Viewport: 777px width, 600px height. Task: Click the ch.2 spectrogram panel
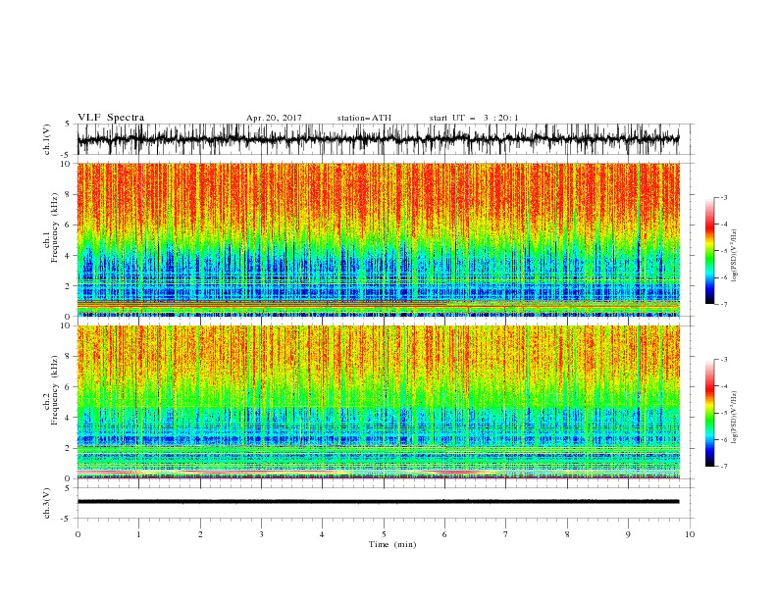click(x=379, y=402)
